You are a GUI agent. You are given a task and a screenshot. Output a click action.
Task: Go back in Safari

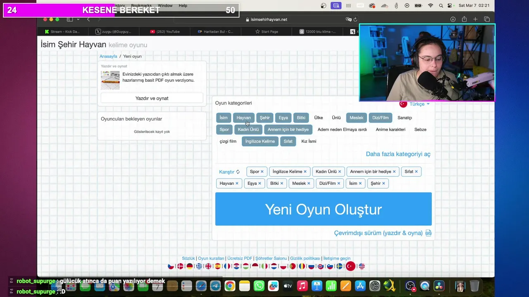coord(88,19)
